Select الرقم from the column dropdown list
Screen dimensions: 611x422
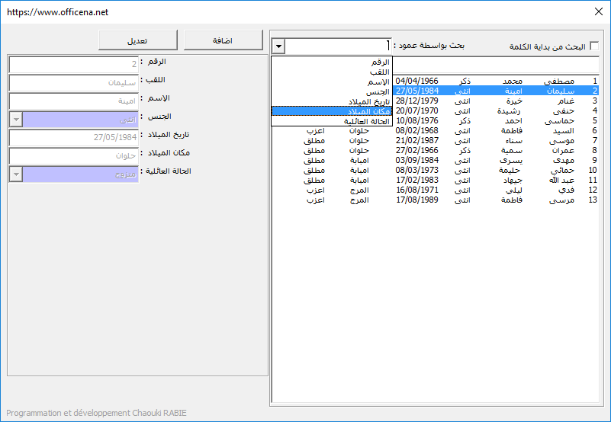point(332,62)
